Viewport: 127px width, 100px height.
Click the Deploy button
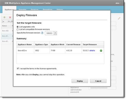click(80, 81)
